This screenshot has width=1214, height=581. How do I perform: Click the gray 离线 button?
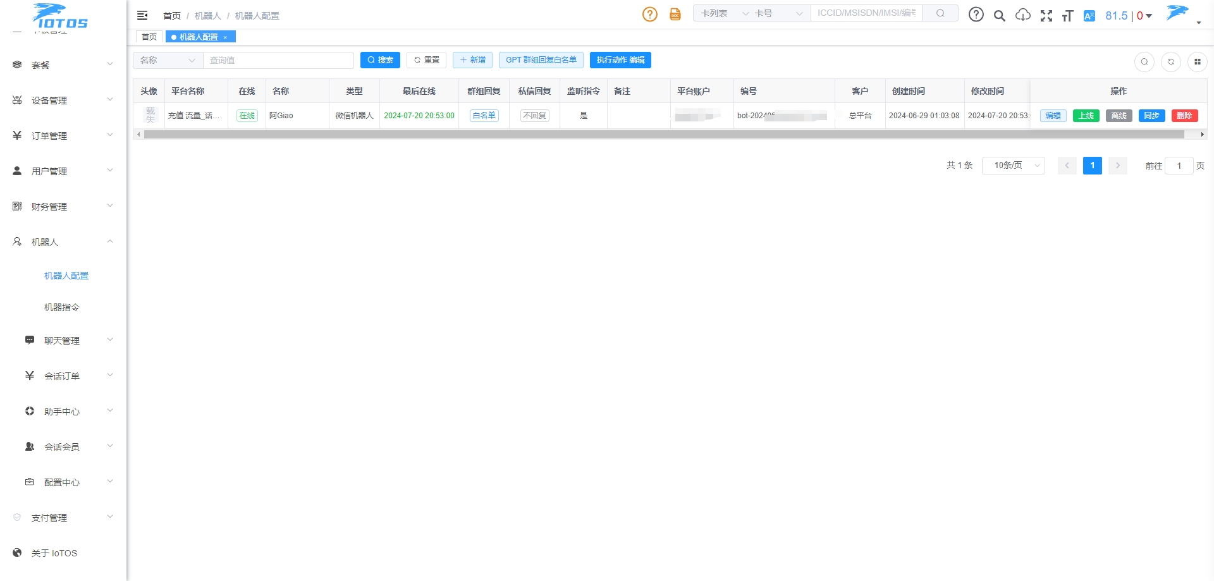pyautogui.click(x=1119, y=116)
